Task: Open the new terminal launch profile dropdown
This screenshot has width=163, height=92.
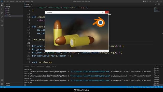Action: coord(157,66)
